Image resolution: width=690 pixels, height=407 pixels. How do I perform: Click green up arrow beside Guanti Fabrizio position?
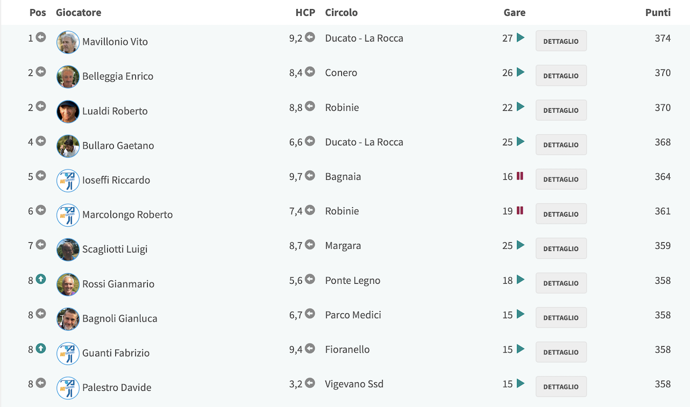pyautogui.click(x=41, y=348)
